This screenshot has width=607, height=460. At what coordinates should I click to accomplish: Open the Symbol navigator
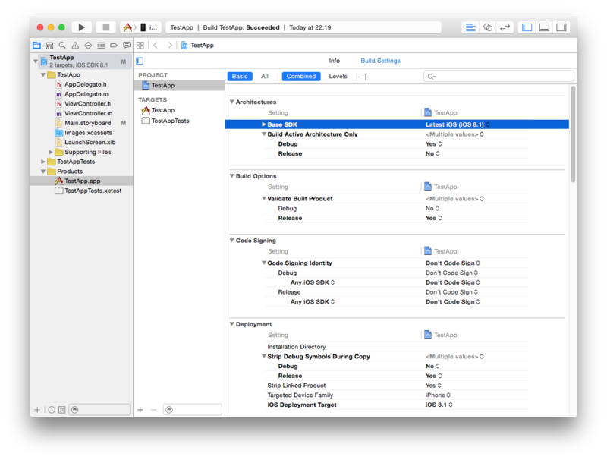49,46
